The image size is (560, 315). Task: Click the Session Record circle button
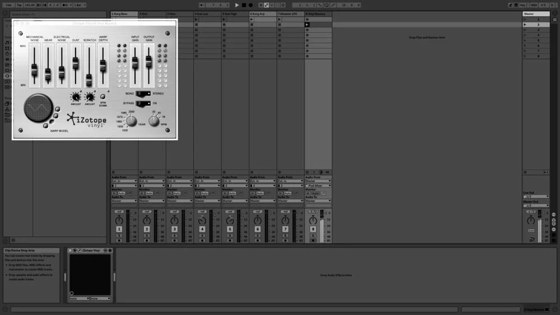283,5
